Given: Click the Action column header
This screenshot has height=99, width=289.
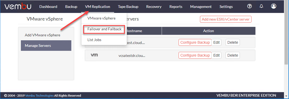Looking at the screenshot, I should (208, 31).
